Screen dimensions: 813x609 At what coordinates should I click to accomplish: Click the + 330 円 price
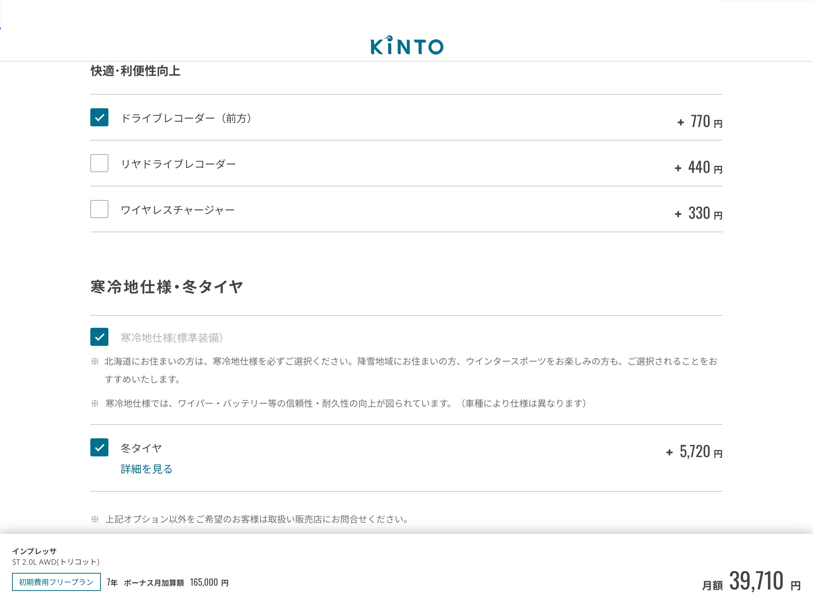click(699, 214)
